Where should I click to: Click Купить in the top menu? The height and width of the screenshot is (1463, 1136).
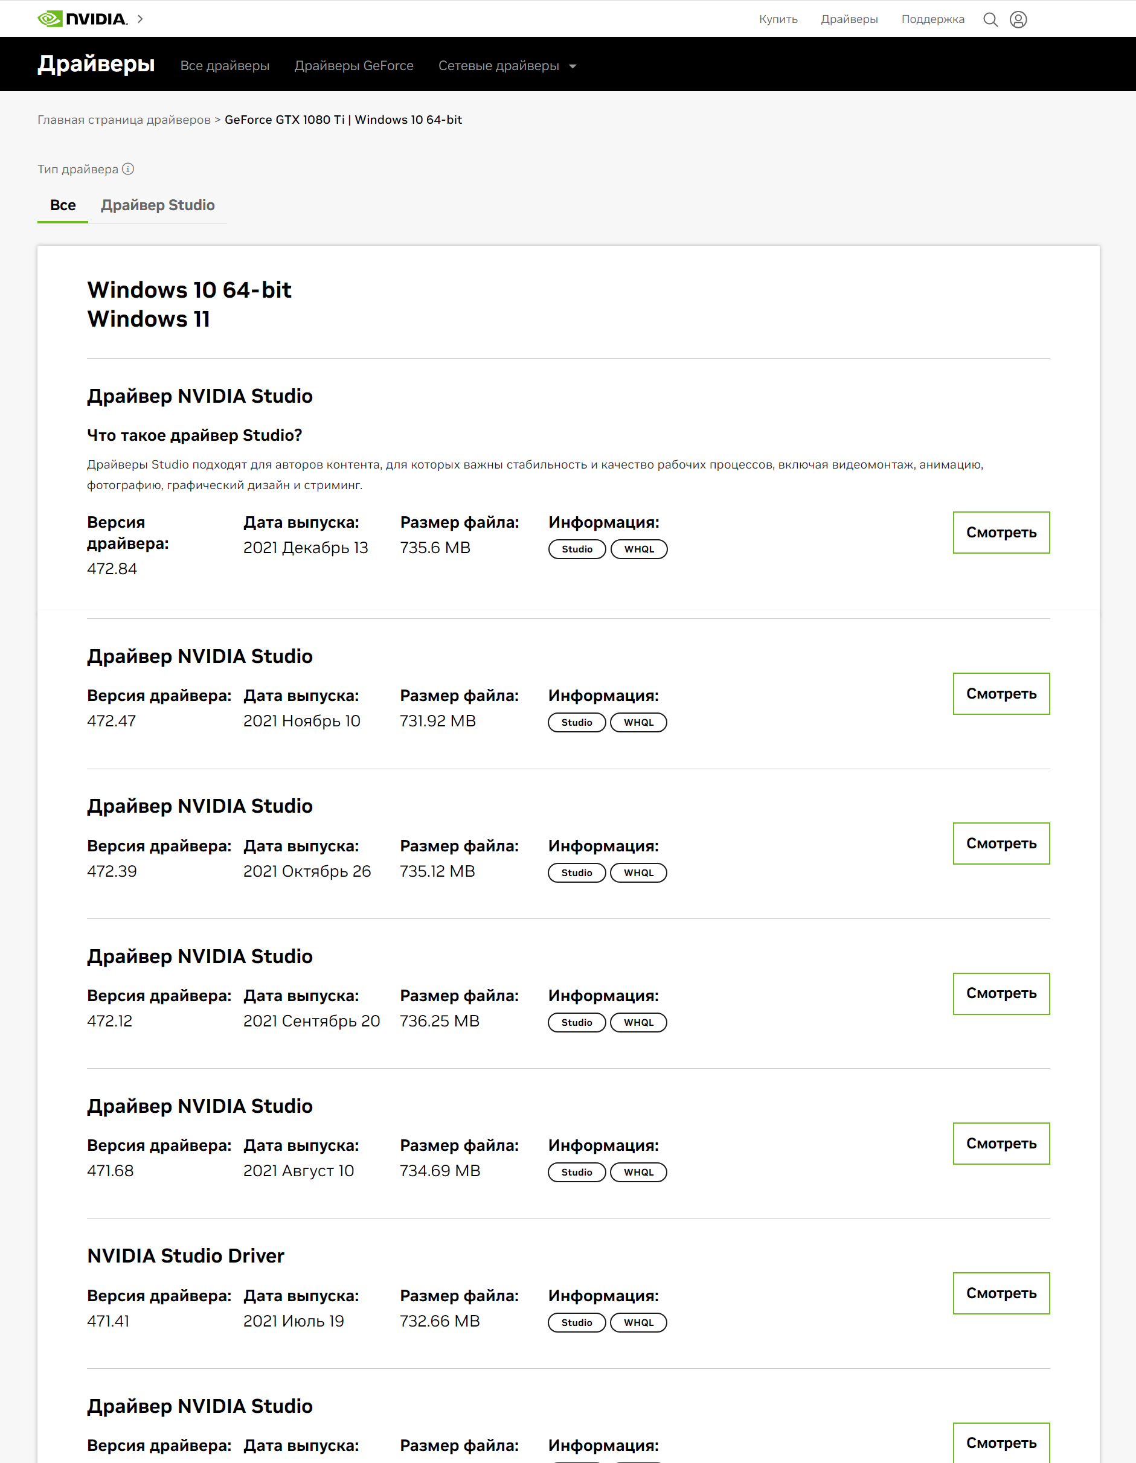click(778, 19)
